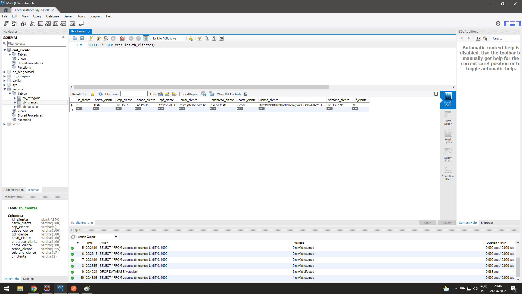Expand the world schema node
Viewport: 522px width, 294px height.
[x=4, y=124]
